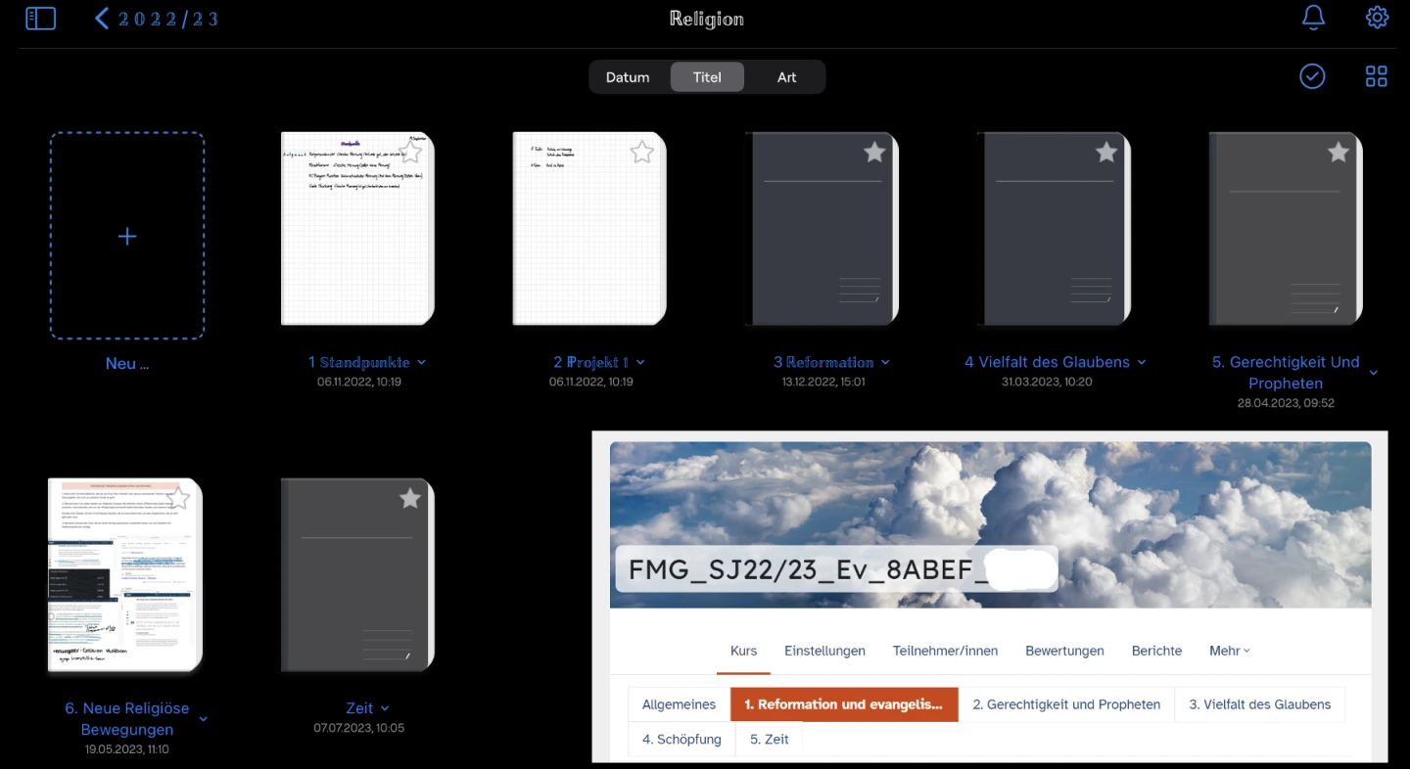Open the 6. Neue Religiöse Bewegungen thumbnail
The height and width of the screenshot is (769, 1410).
tap(125, 574)
